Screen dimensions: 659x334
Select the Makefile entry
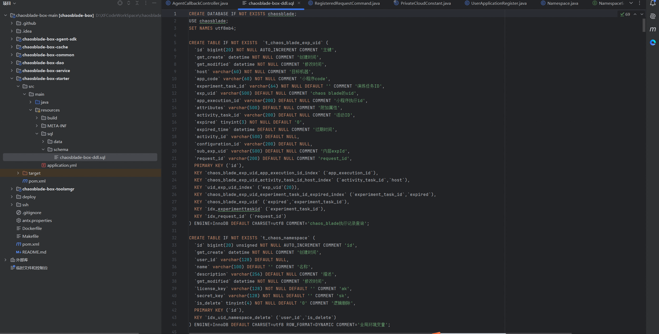[28, 236]
